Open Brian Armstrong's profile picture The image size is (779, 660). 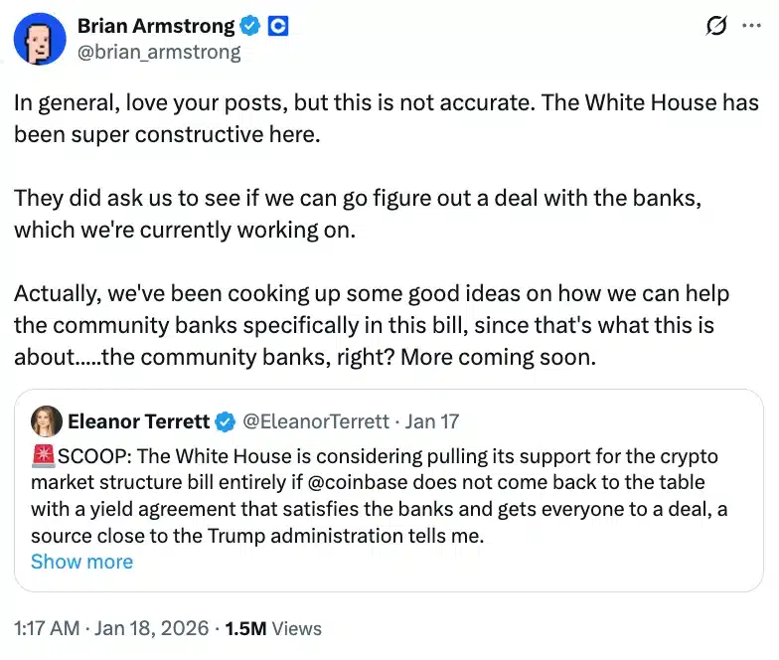tap(40, 40)
